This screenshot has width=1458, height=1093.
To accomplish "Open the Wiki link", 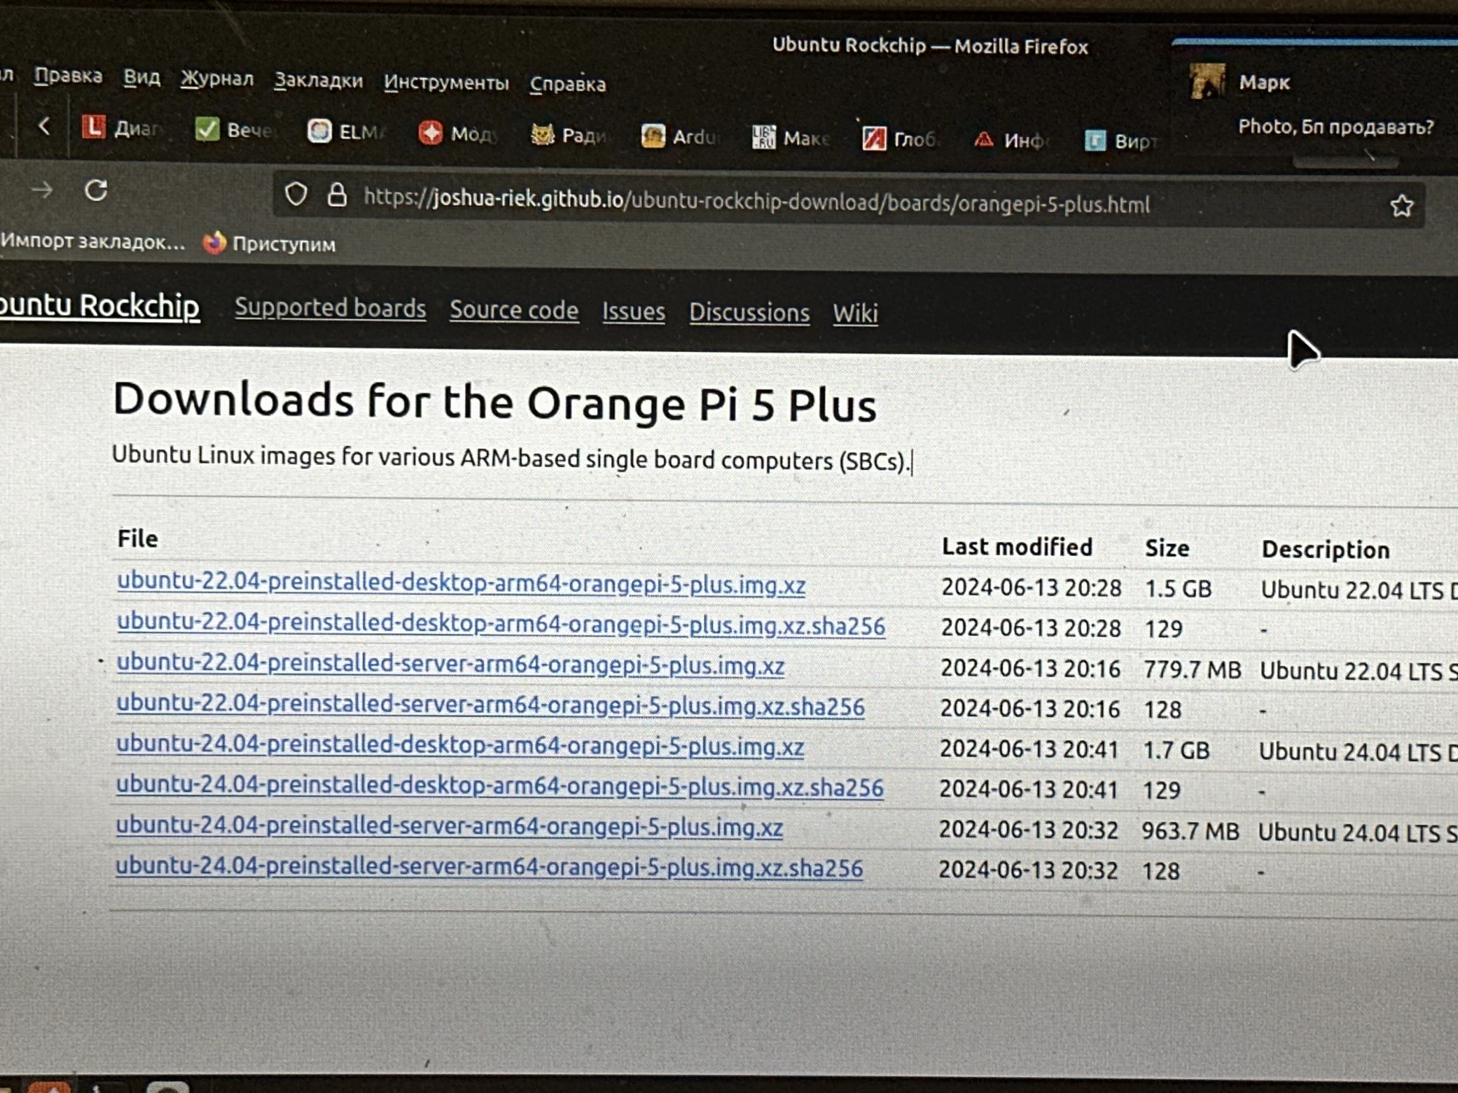I will 855,313.
